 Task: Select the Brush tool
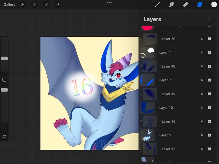(x=157, y=5)
